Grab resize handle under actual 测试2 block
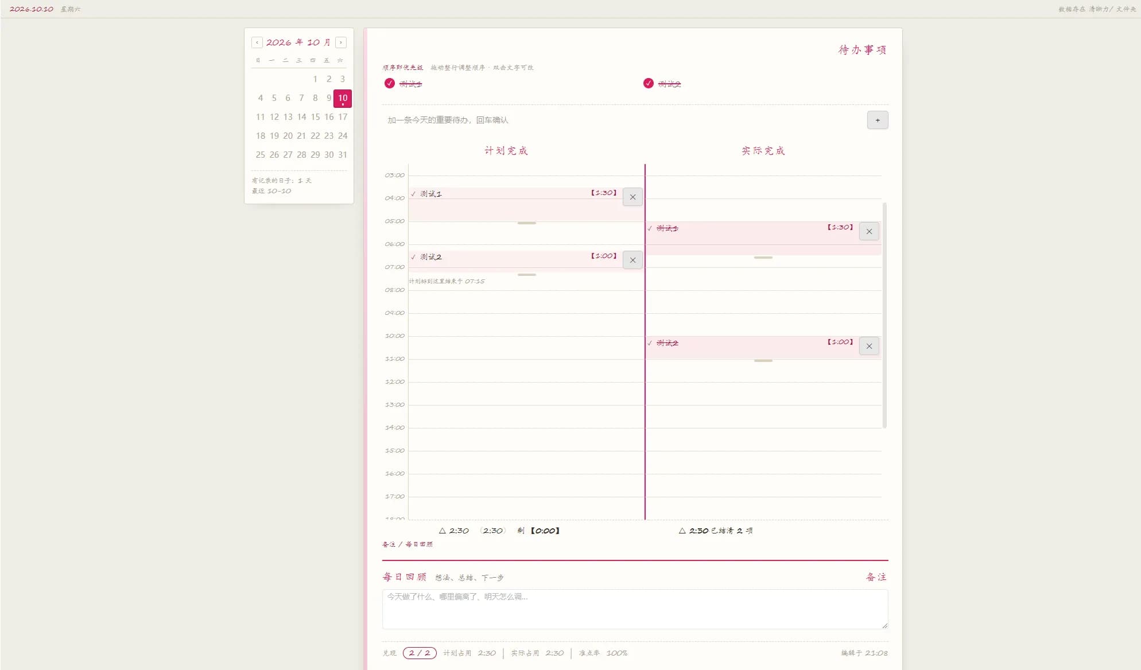Viewport: 1141px width, 670px height. tap(763, 361)
